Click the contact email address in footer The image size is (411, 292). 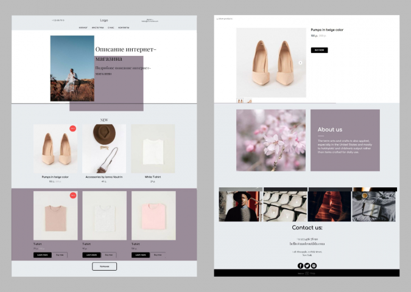[307, 243]
